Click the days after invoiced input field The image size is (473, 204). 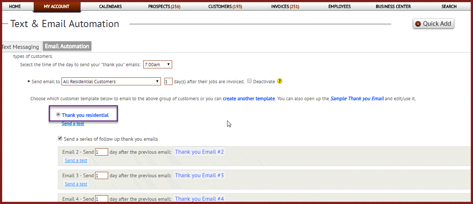[x=169, y=81]
